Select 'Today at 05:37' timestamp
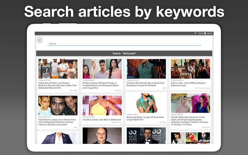This screenshot has height=155, width=248. (132, 115)
